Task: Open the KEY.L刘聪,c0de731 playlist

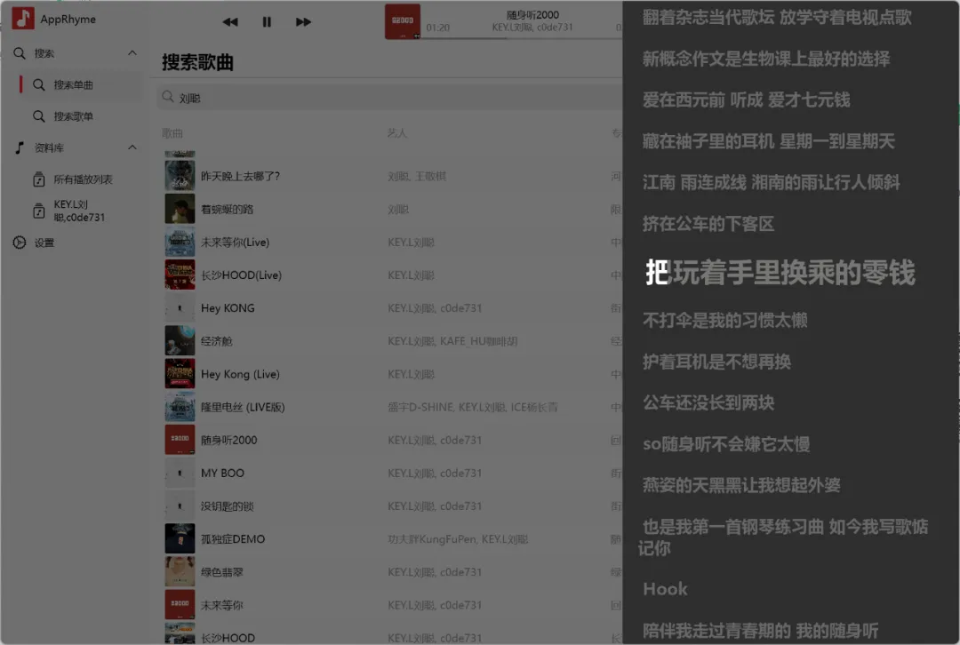Action: click(78, 211)
